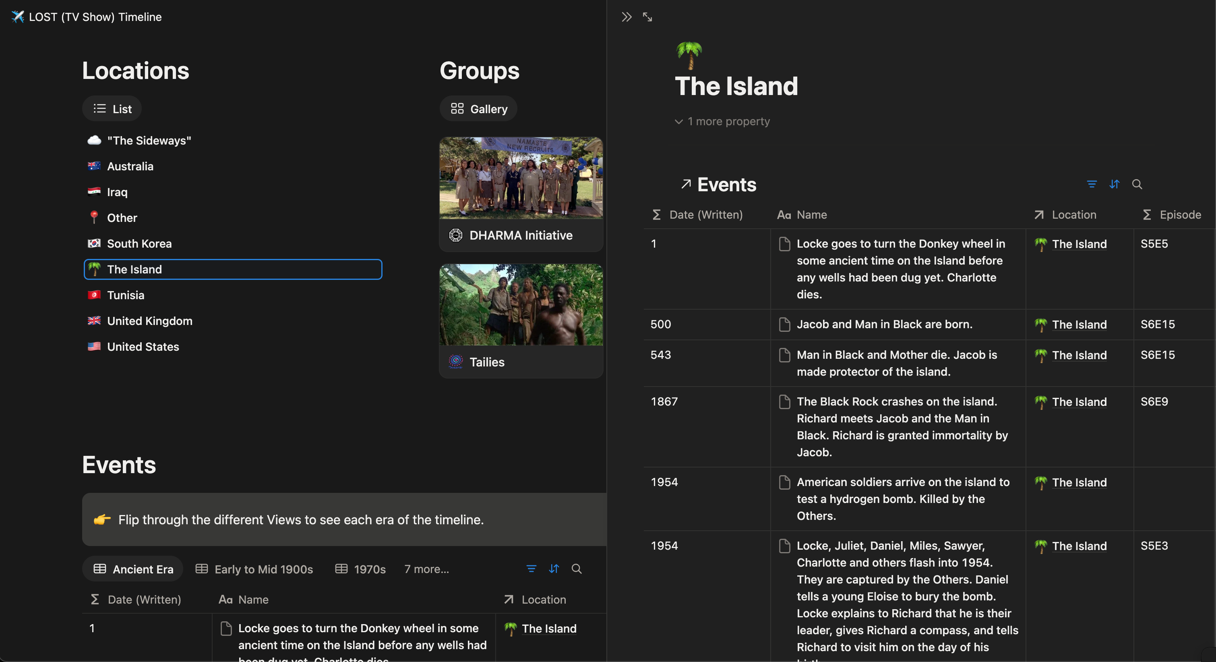Screen dimensions: 1216x662
Task: Open The Island page in full view
Action: 647,17
